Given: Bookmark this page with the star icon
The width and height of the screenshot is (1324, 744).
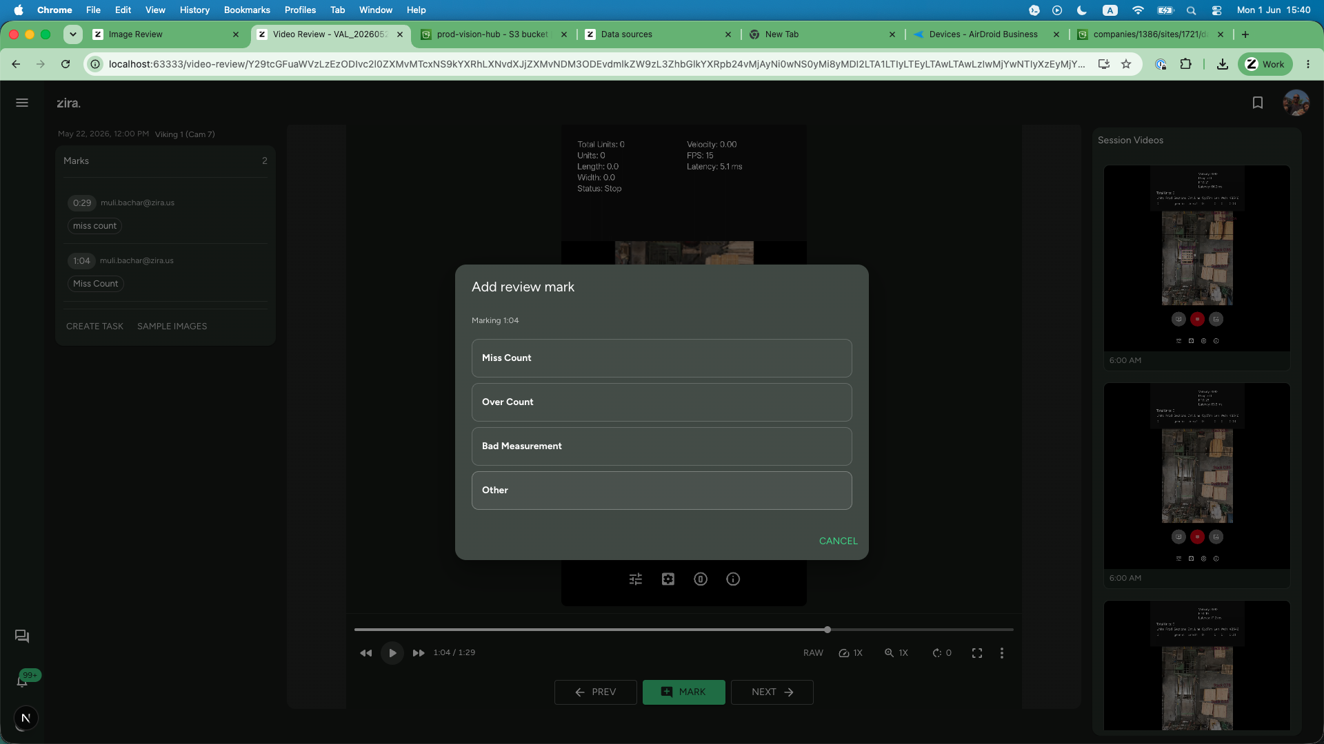Looking at the screenshot, I should [x=1126, y=64].
